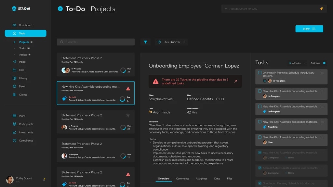
Task: Select Tasks under the Todo menu
Action: click(x=22, y=48)
